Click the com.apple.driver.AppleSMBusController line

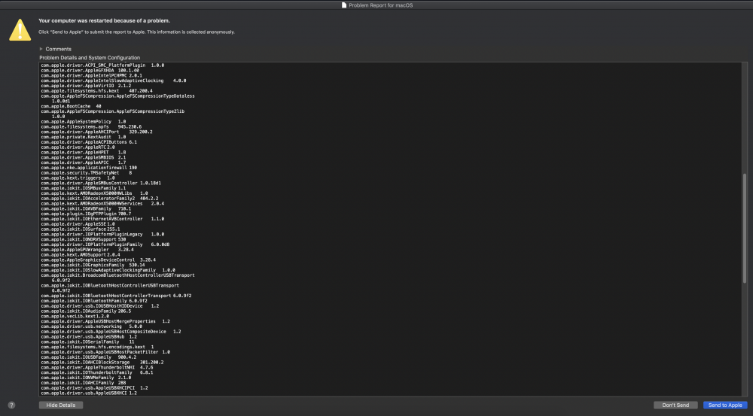(101, 184)
